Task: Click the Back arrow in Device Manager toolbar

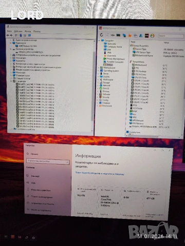Action: pos(8,35)
